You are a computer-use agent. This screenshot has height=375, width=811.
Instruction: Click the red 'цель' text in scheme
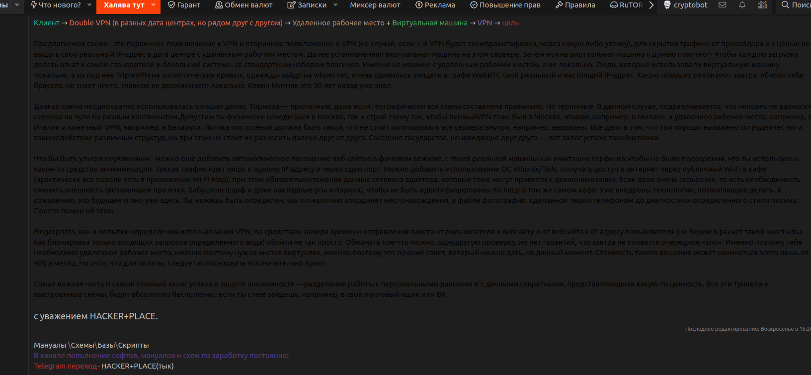(510, 23)
